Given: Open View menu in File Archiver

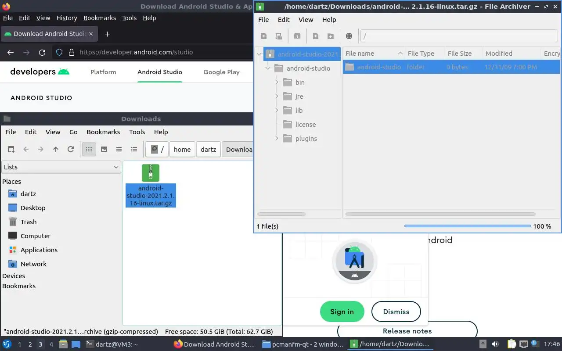Looking at the screenshot, I should tap(306, 20).
